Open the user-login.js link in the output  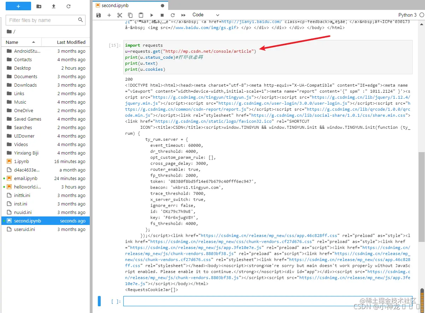coord(283,103)
